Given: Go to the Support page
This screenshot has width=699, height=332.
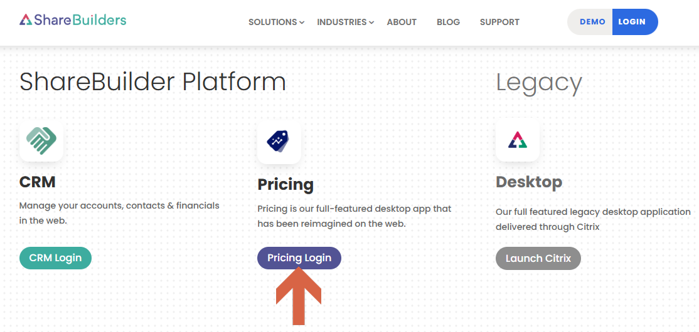Looking at the screenshot, I should coord(499,22).
